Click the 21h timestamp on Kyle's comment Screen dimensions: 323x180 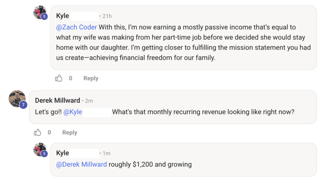[107, 16]
